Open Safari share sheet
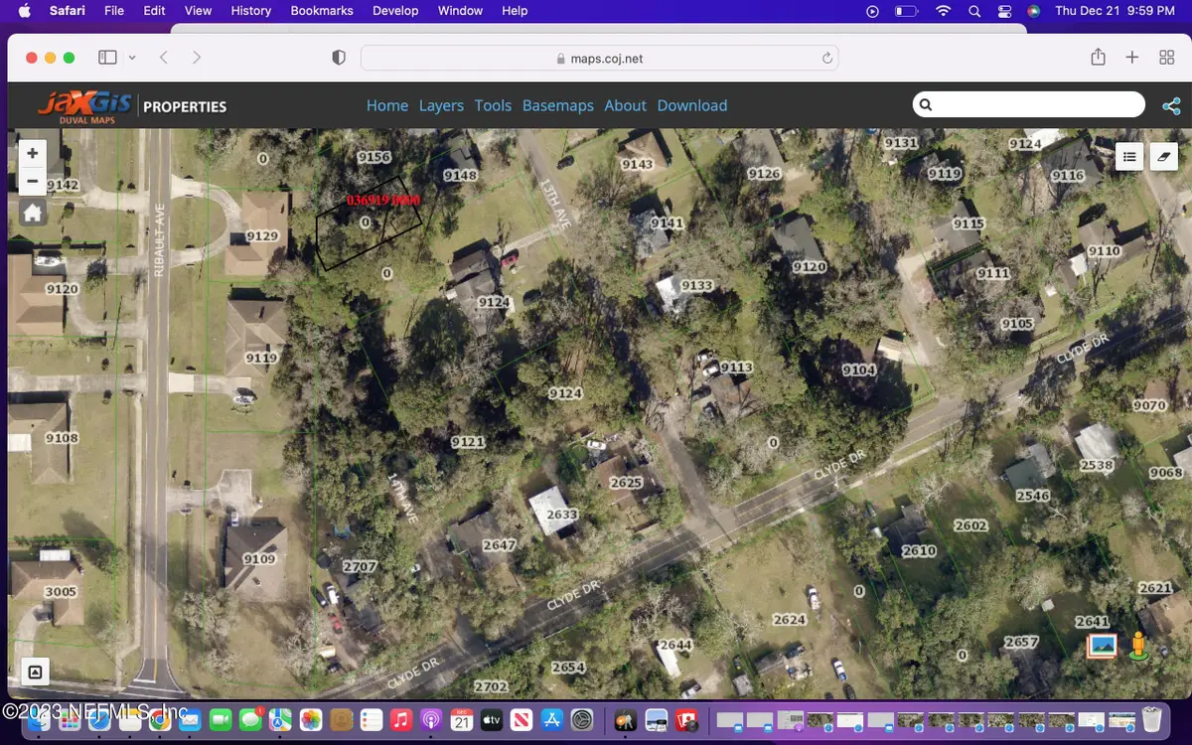This screenshot has height=745, width=1192. coord(1098,57)
